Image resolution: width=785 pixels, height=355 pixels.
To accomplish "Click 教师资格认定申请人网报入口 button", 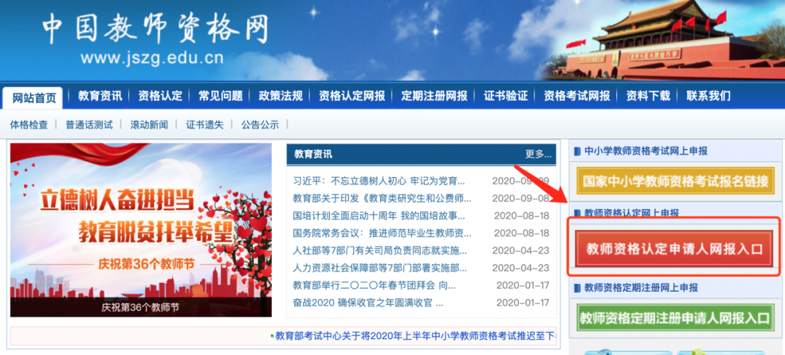I will [x=675, y=248].
